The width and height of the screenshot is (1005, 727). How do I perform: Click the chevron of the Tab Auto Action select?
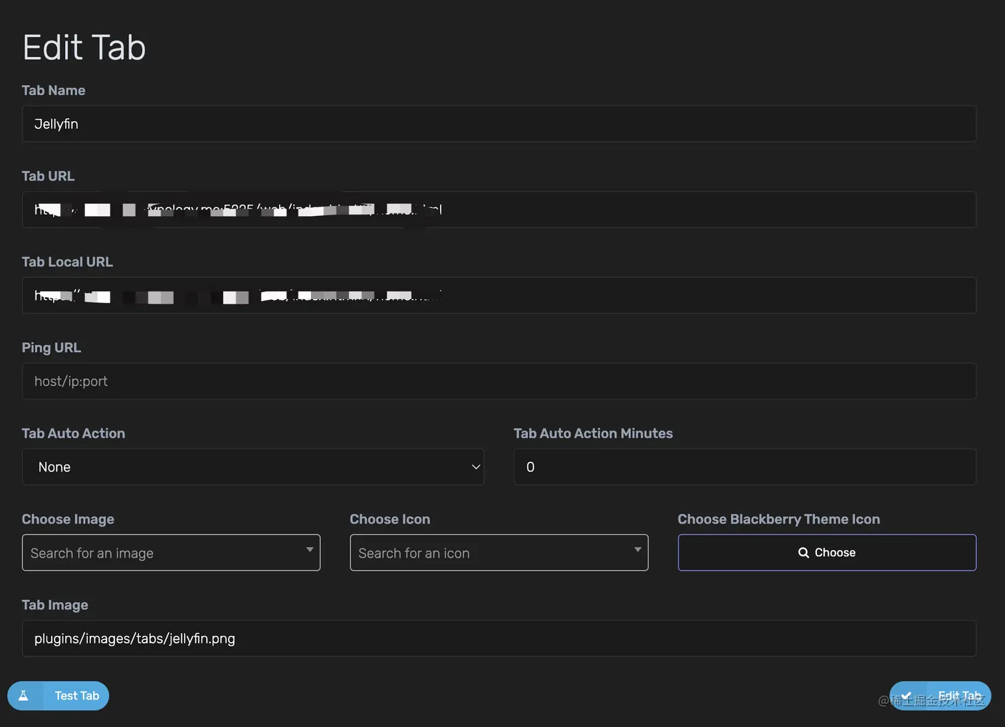(476, 467)
